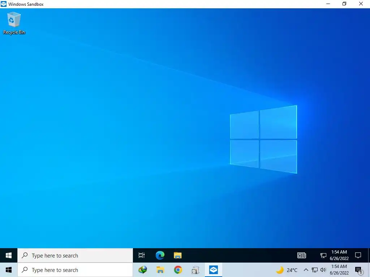
Task: Open the volume speaker icon in the tray
Action: tap(323, 270)
